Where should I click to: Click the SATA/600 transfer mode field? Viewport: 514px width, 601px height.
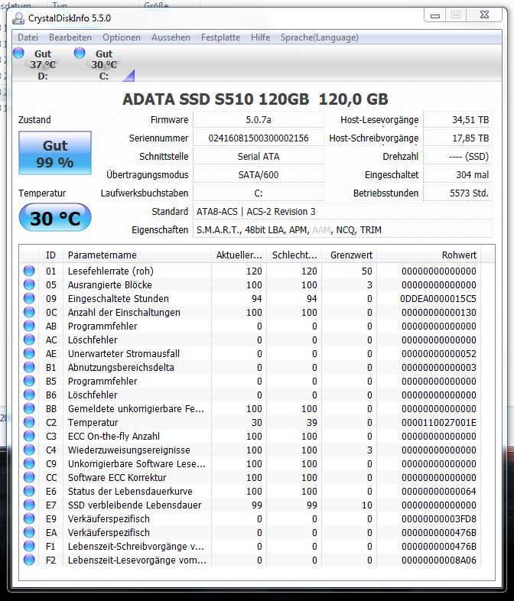(x=259, y=175)
